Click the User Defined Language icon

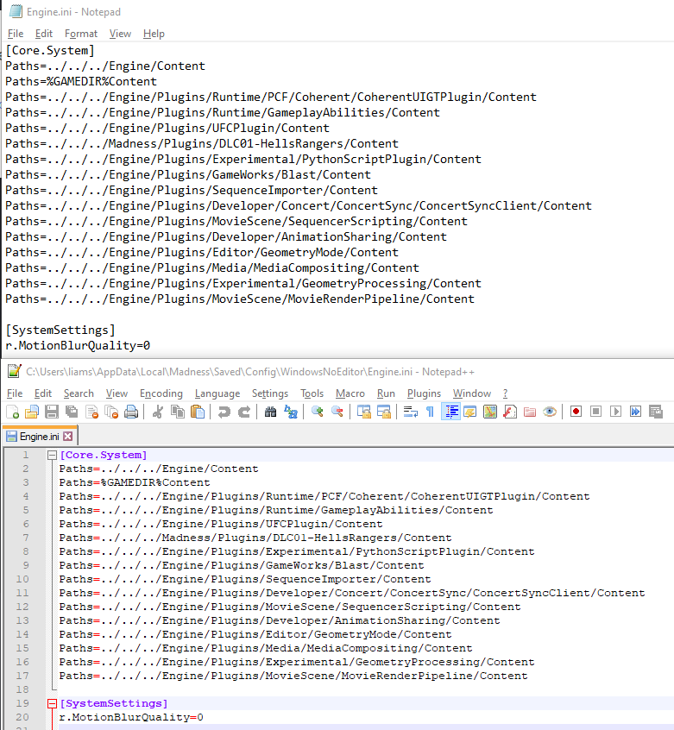coord(470,412)
